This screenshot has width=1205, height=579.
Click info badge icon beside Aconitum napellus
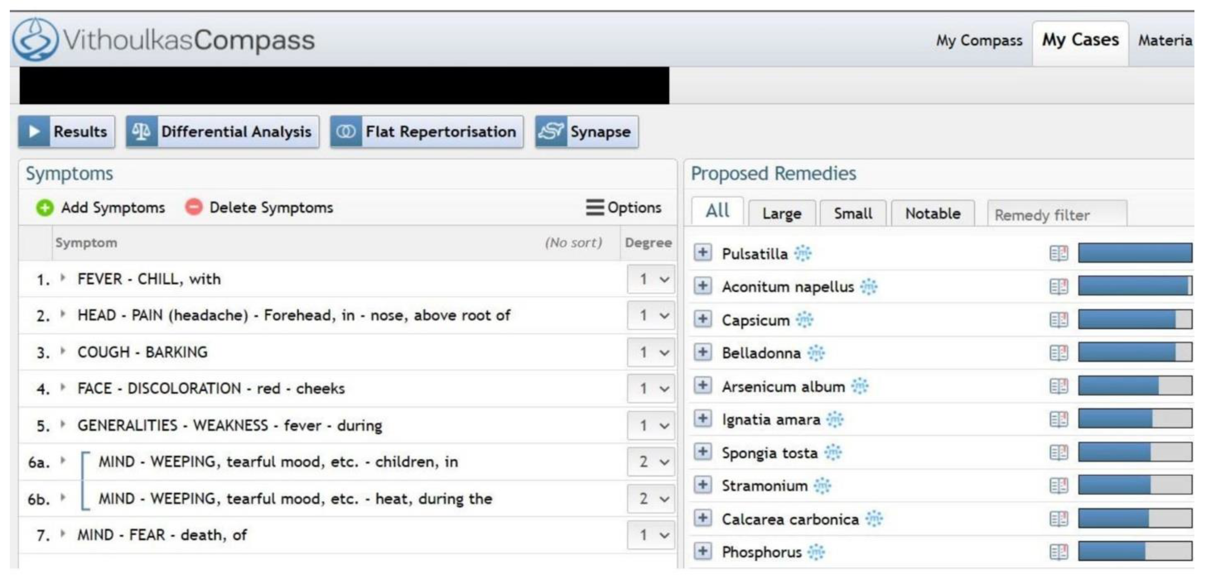coord(869,286)
